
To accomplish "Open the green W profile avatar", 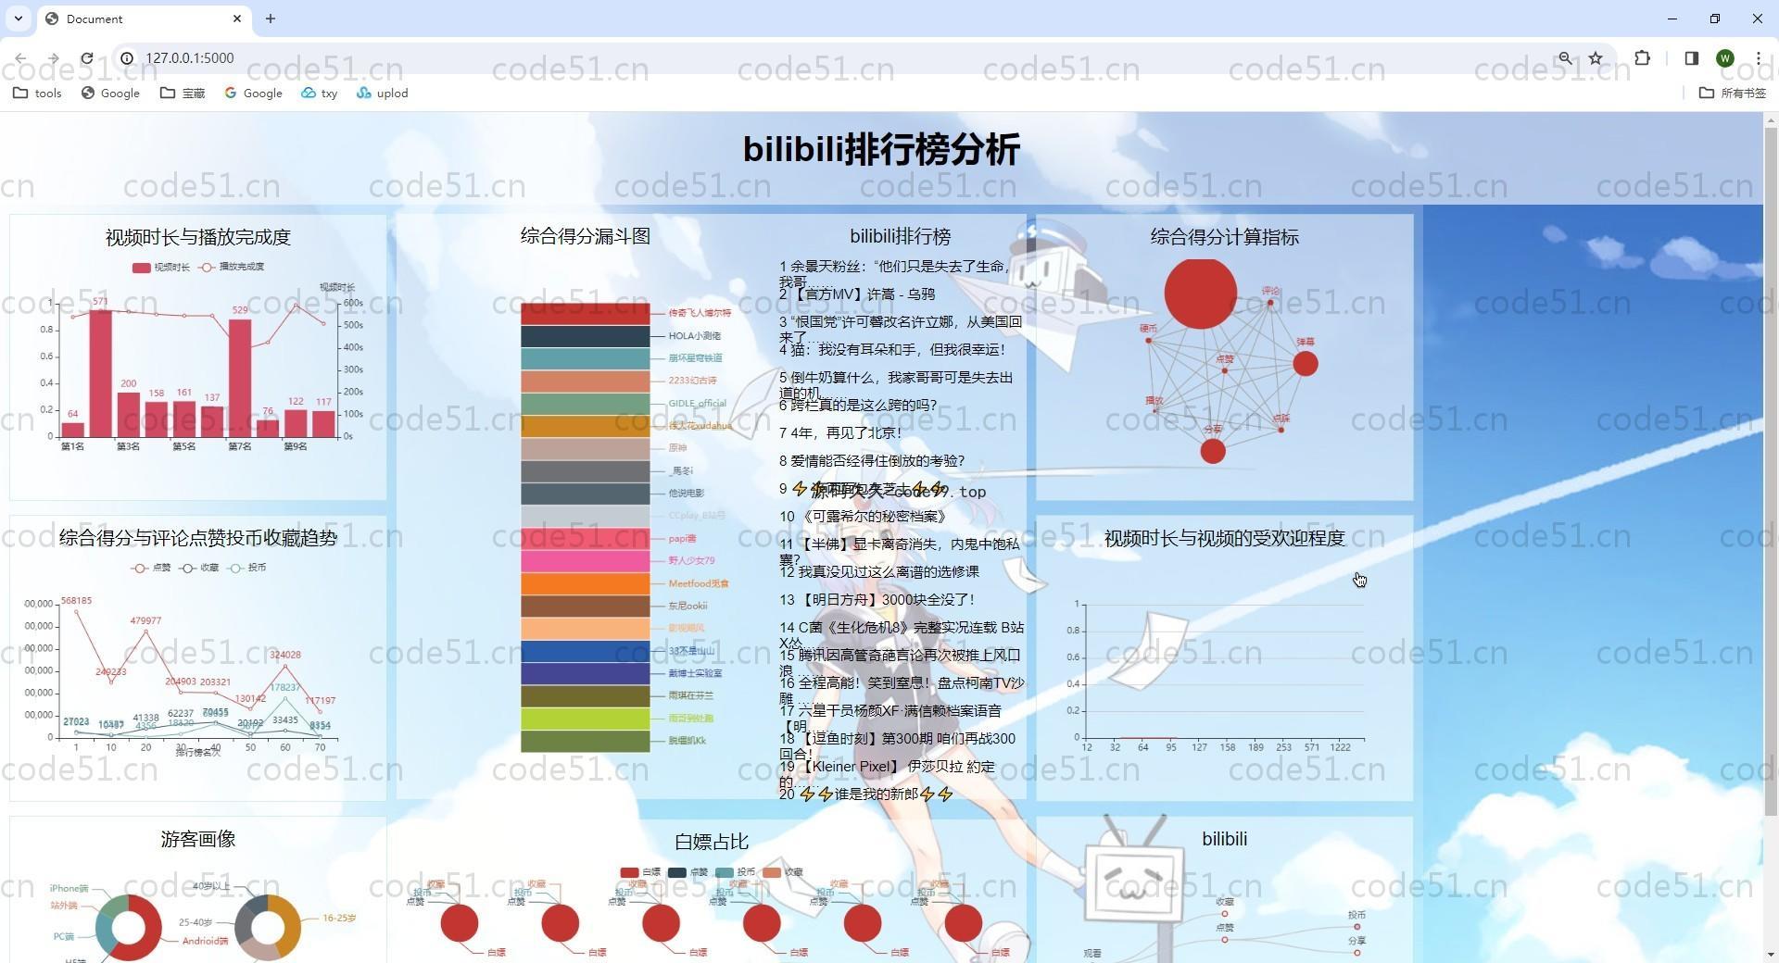I will pos(1724,57).
